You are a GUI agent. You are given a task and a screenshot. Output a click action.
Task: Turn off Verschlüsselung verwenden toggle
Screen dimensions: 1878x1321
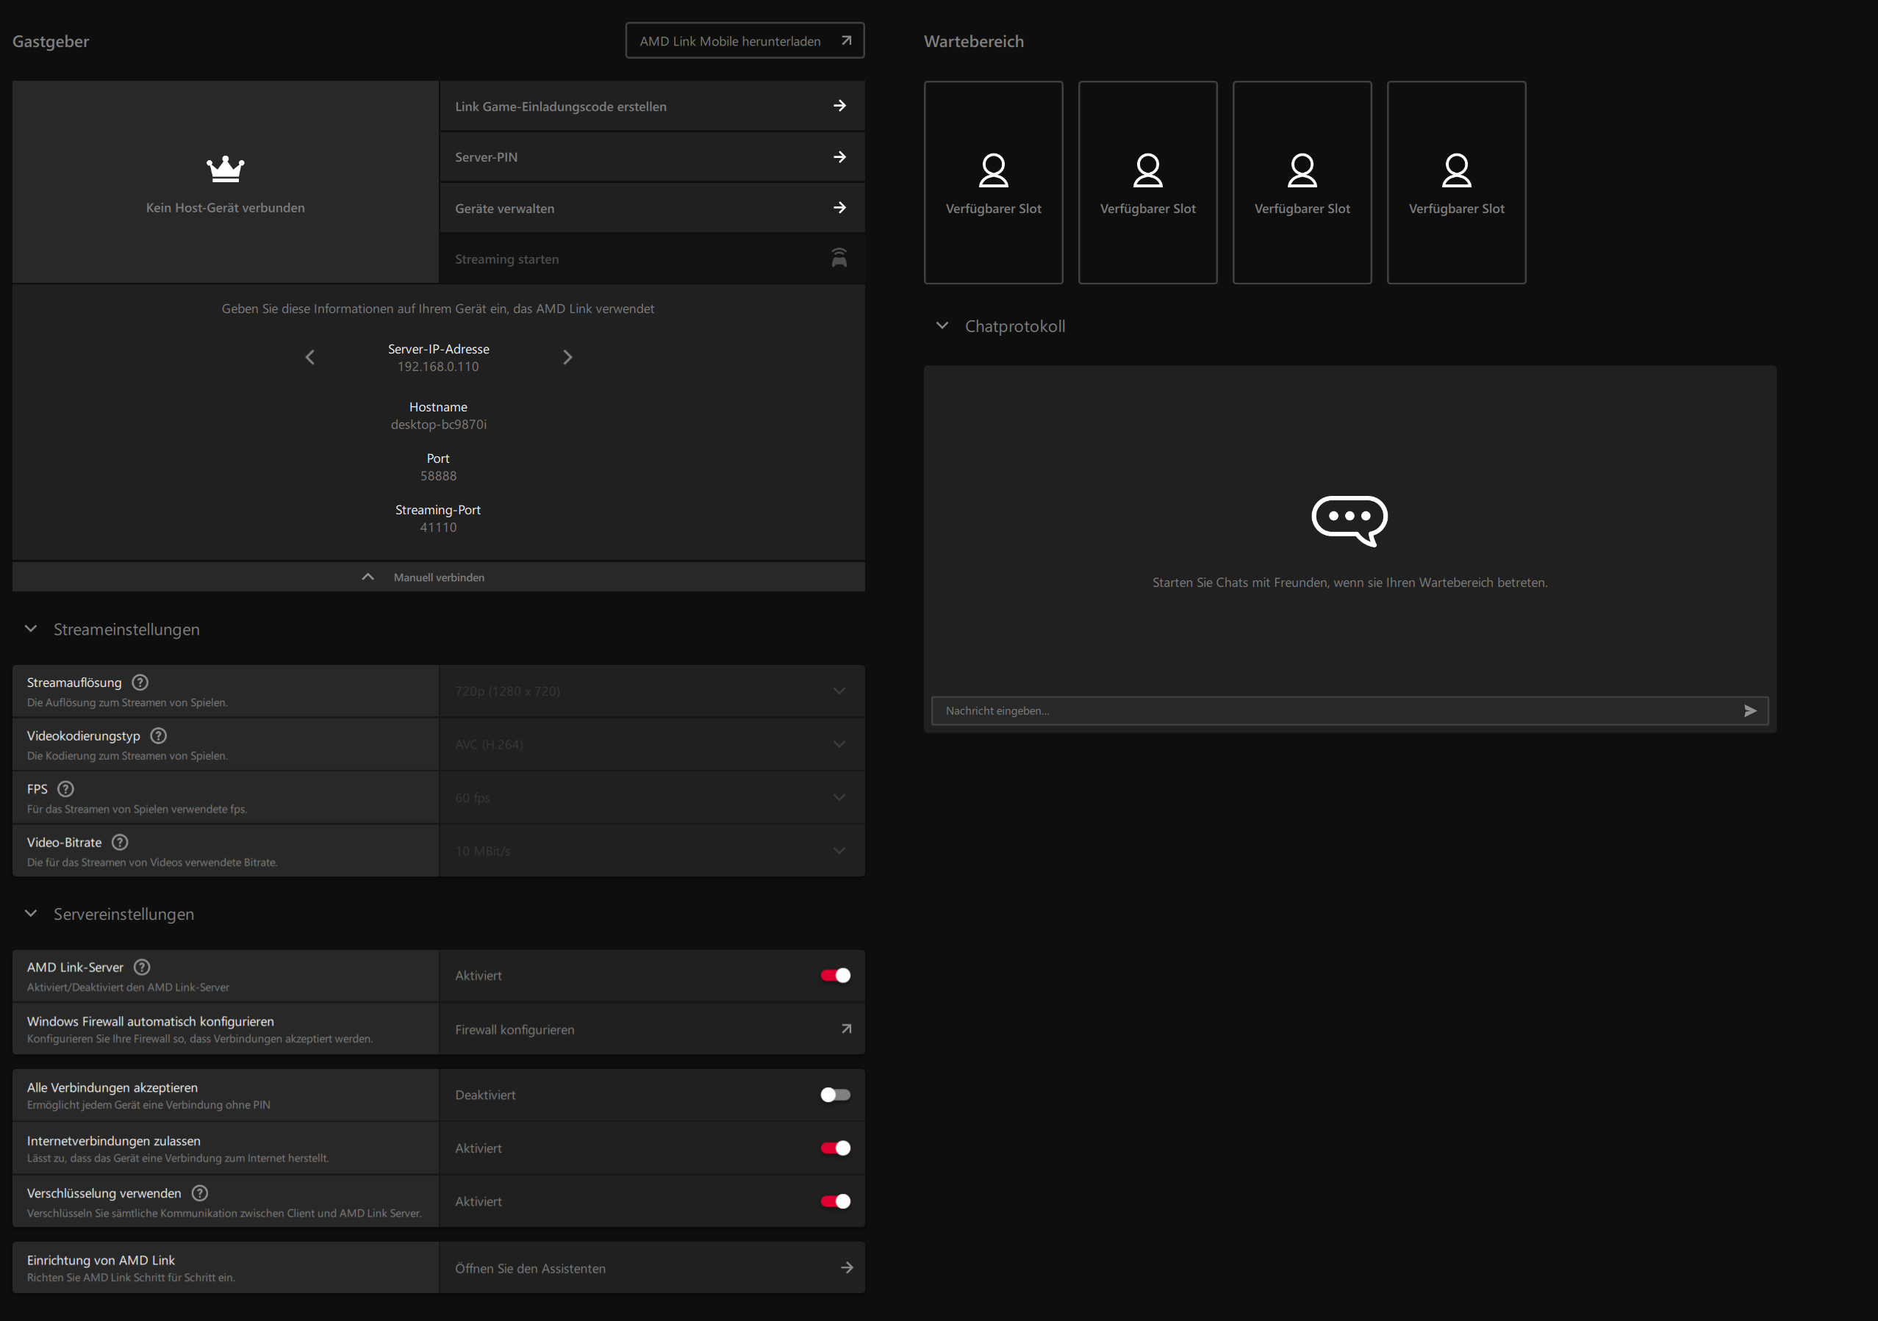(x=835, y=1202)
